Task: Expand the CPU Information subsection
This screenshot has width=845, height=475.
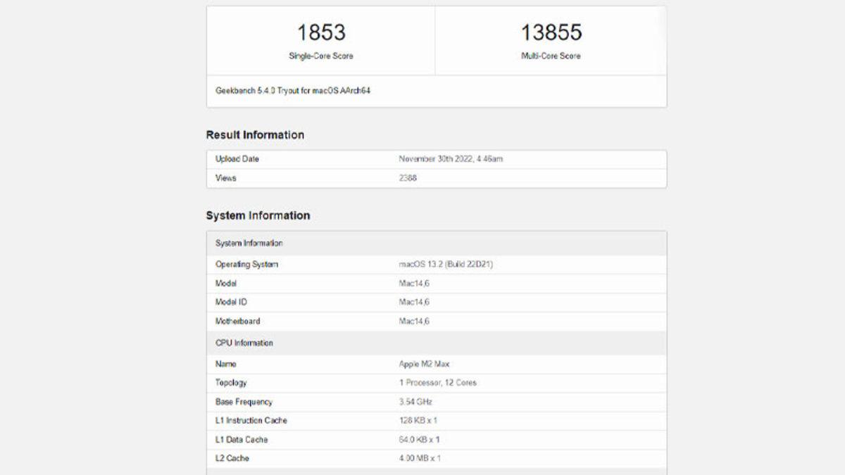Action: coord(245,343)
